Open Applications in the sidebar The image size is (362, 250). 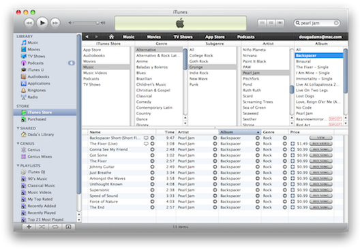[39, 83]
